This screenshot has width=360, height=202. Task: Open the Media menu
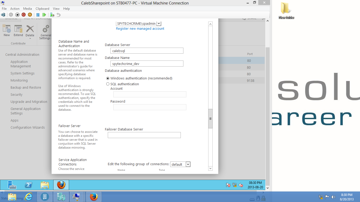[x=27, y=9]
